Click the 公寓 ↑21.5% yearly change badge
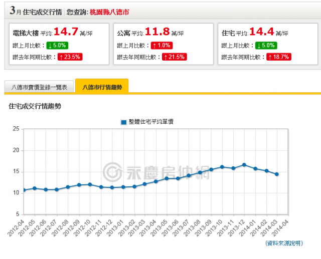The image size is (321, 259). [175, 57]
